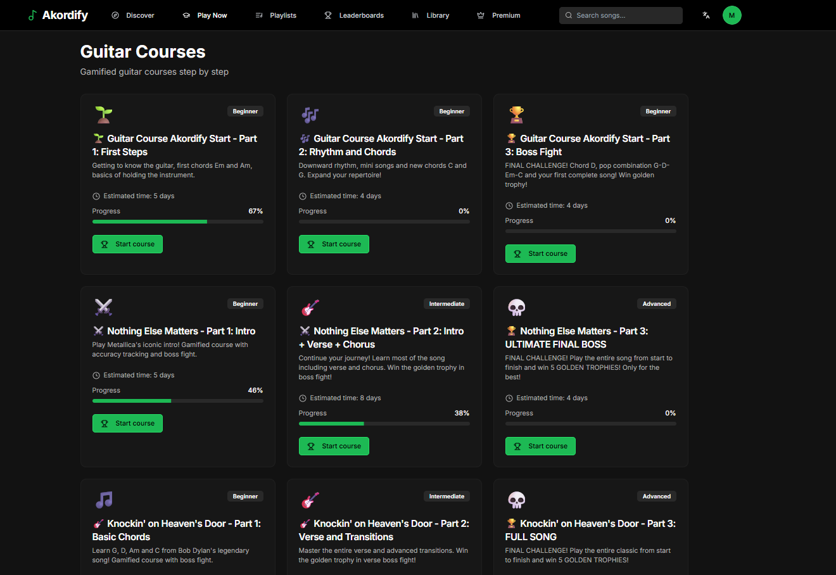This screenshot has height=575, width=836.
Task: Open title Knockin' on Heaven's Door Part 3: FULL SONG
Action: coord(591,530)
